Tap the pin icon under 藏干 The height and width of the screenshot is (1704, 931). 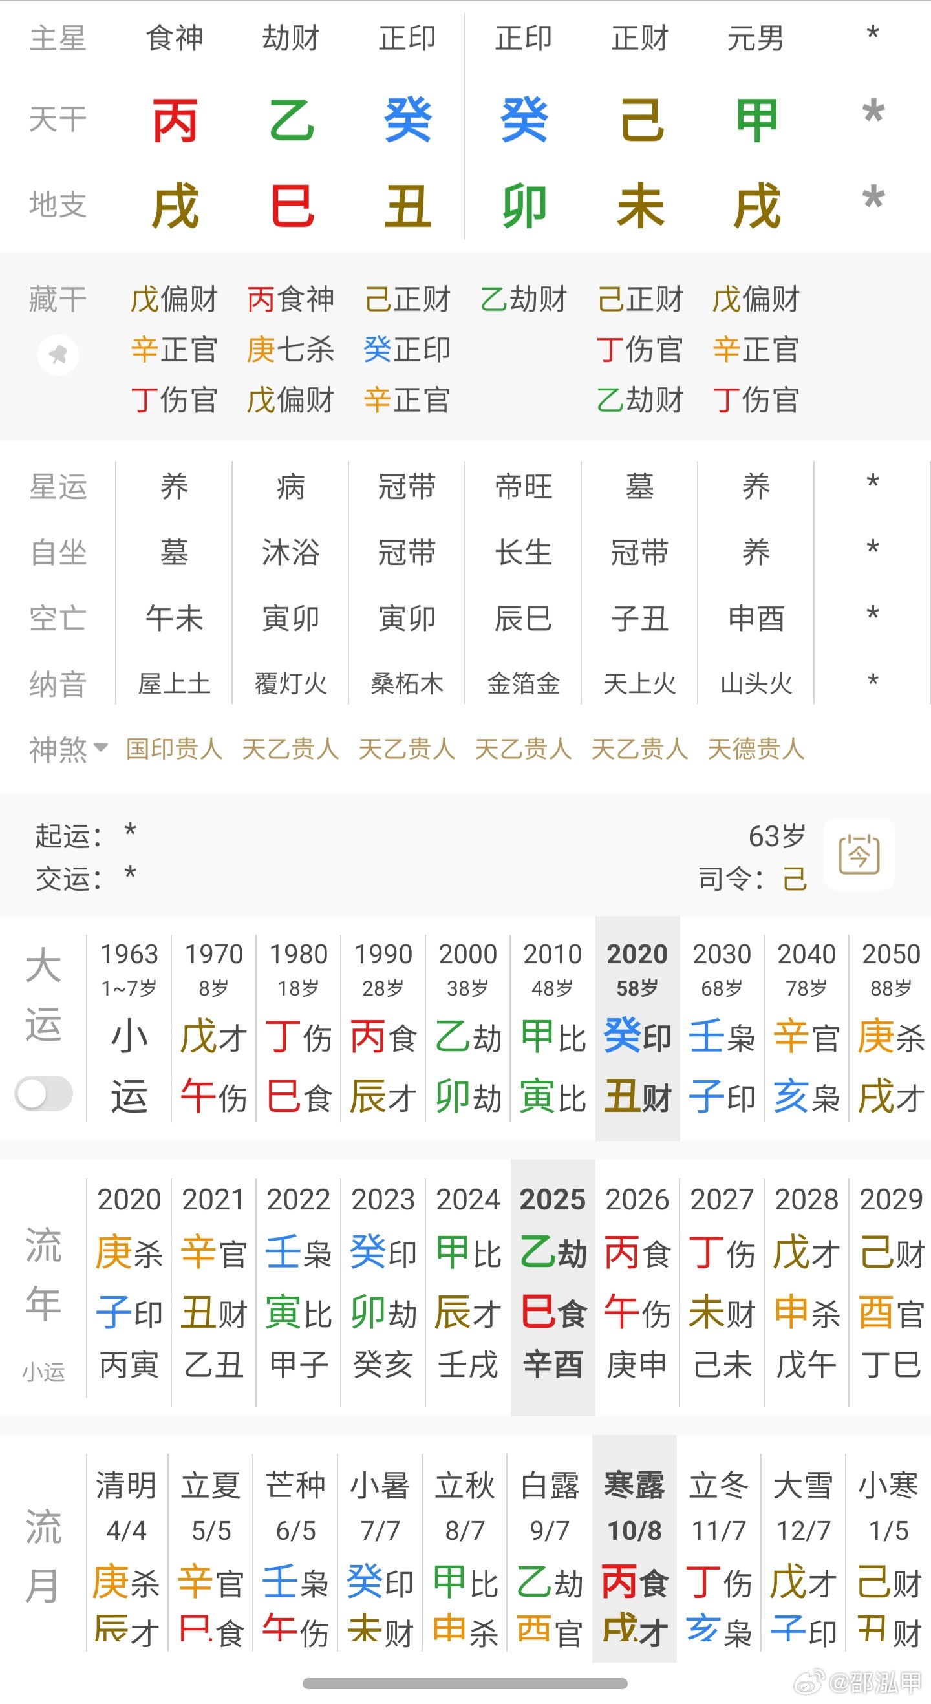pyautogui.click(x=58, y=356)
